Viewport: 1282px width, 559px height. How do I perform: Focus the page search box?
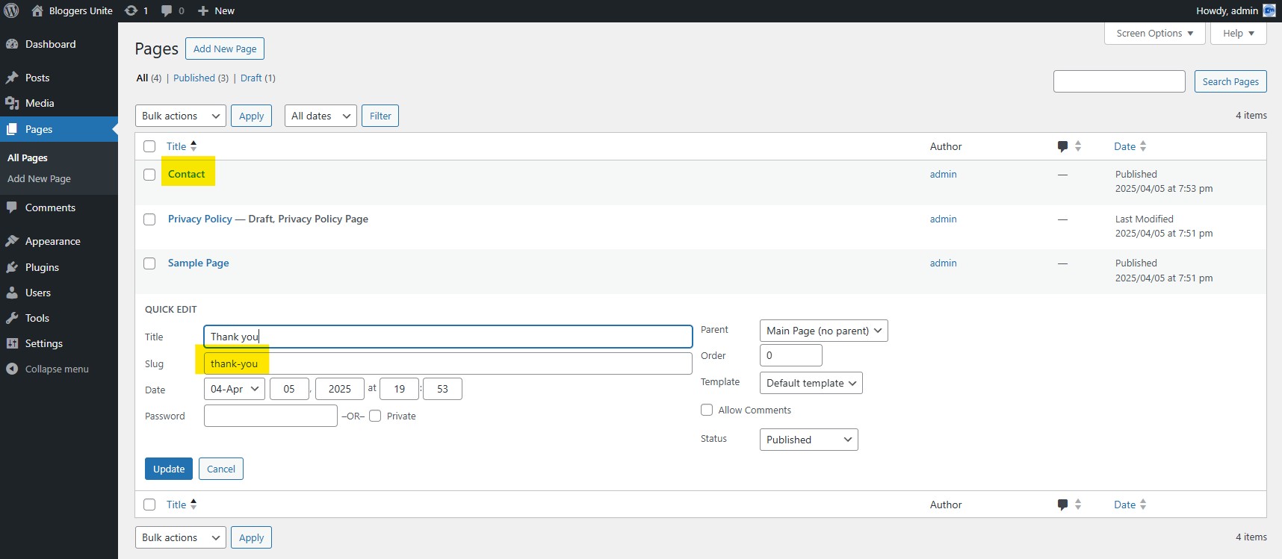click(1119, 81)
